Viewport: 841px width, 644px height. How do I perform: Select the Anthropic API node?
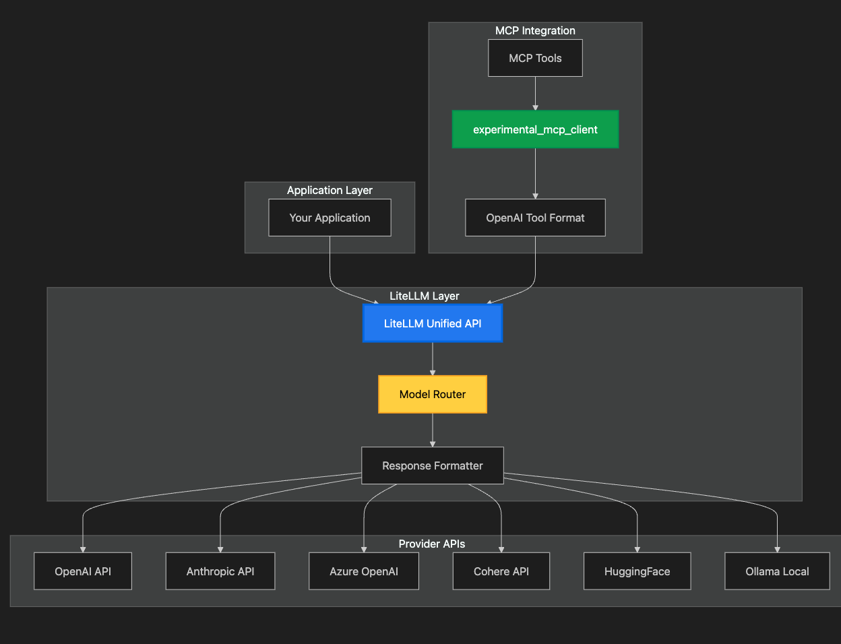(x=220, y=571)
